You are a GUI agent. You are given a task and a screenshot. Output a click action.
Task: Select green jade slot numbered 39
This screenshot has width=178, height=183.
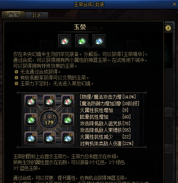pos(31,120)
